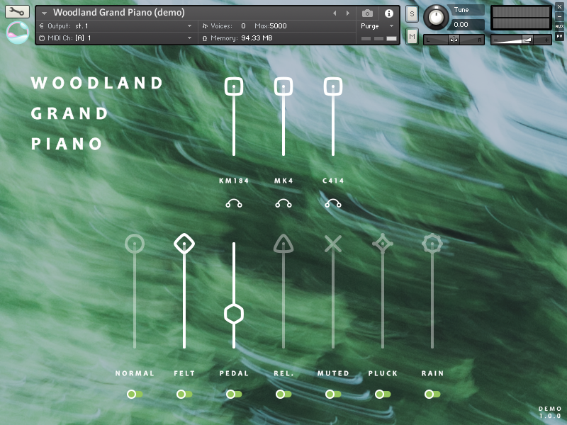Click the output level meter display
The image size is (567, 425).
[521, 17]
